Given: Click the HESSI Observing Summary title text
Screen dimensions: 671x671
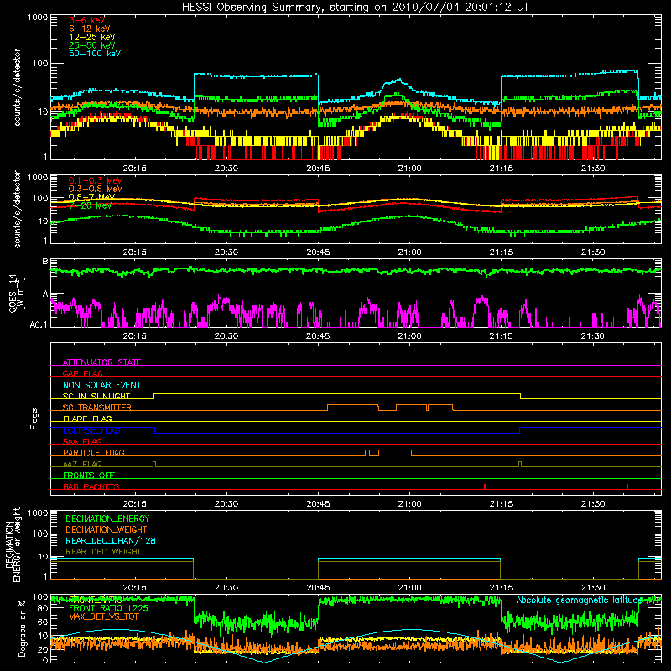Looking at the screenshot, I should [x=356, y=8].
